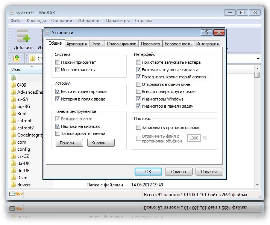
Task: Click the up-one-folder icon in WinRAR
Action: pos(16,58)
